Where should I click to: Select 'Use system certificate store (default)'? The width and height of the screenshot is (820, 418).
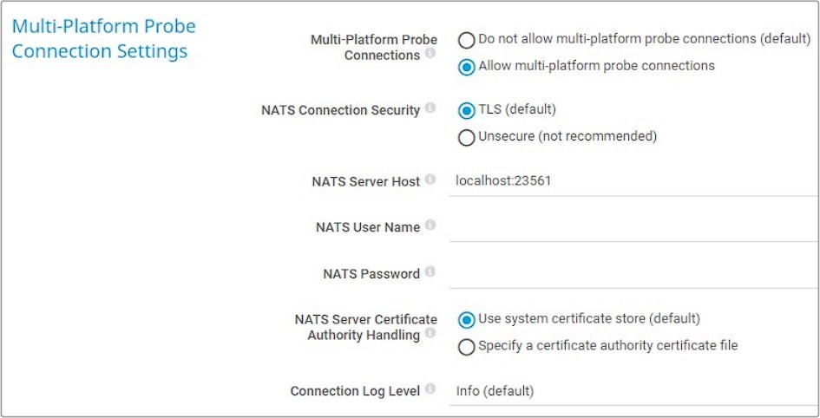[467, 319]
